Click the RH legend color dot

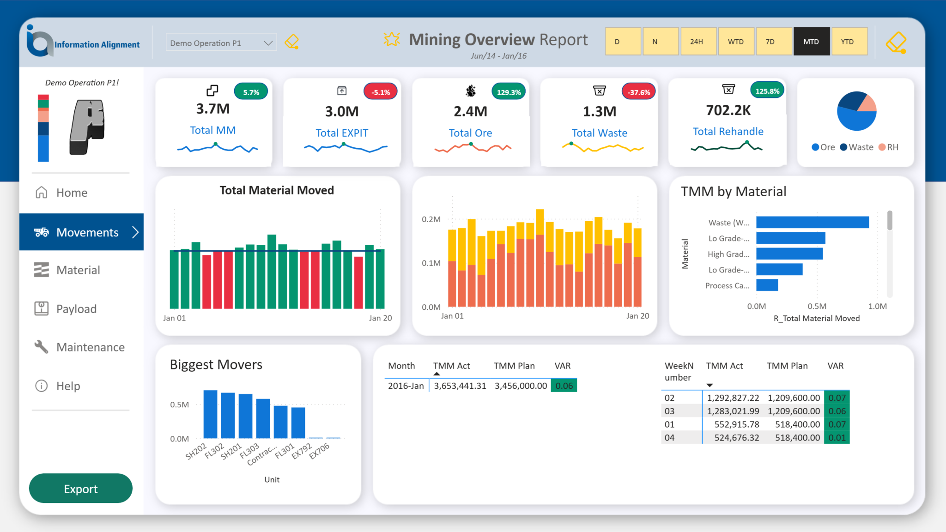pos(882,147)
